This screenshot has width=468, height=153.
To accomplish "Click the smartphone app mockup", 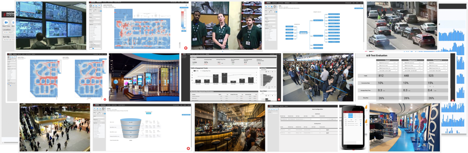I will (x=353, y=128).
